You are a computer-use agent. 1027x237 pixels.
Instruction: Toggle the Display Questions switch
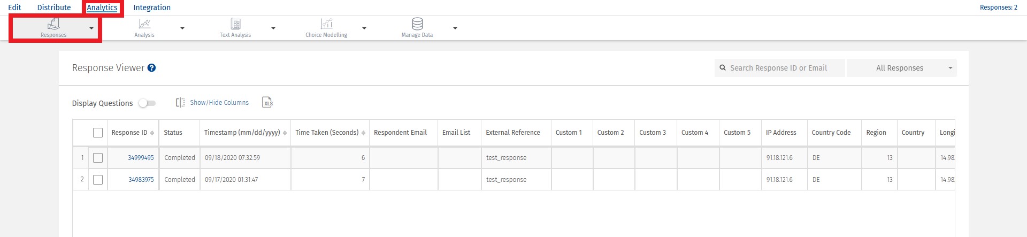coord(147,103)
